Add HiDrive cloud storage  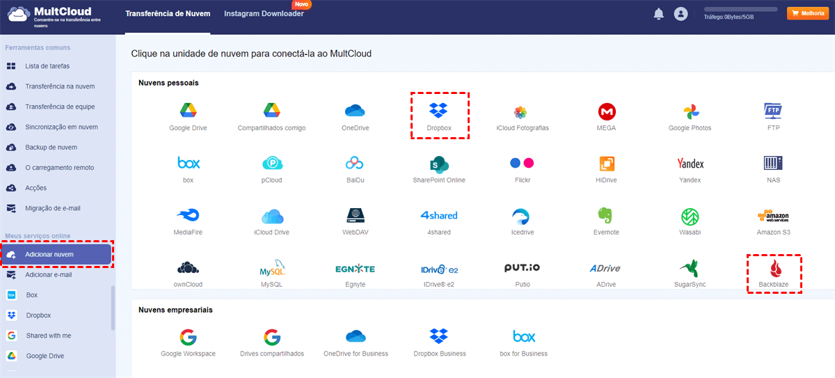607,169
